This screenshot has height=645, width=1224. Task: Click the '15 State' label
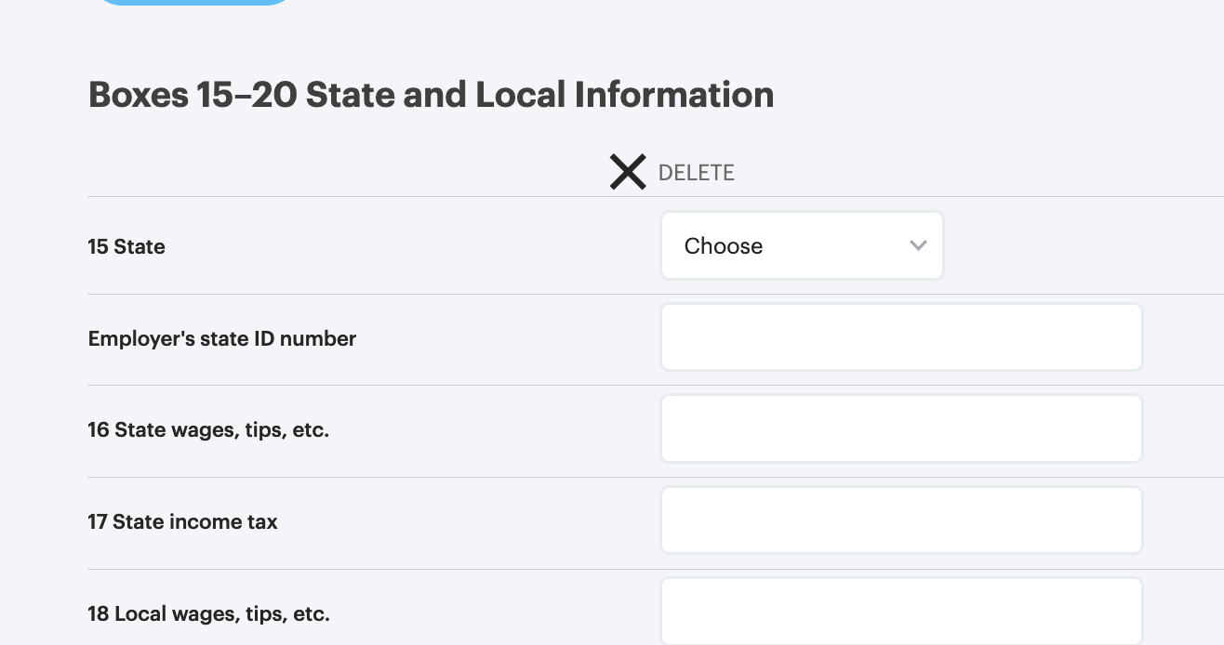[x=126, y=246]
